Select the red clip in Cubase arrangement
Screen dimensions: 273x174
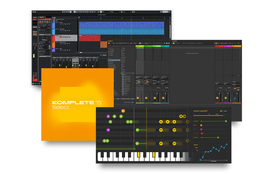click(90, 38)
